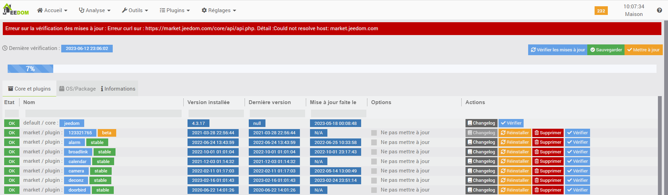This screenshot has height=195, width=668.
Task: Open the Plugins dropdown
Action: tap(175, 10)
